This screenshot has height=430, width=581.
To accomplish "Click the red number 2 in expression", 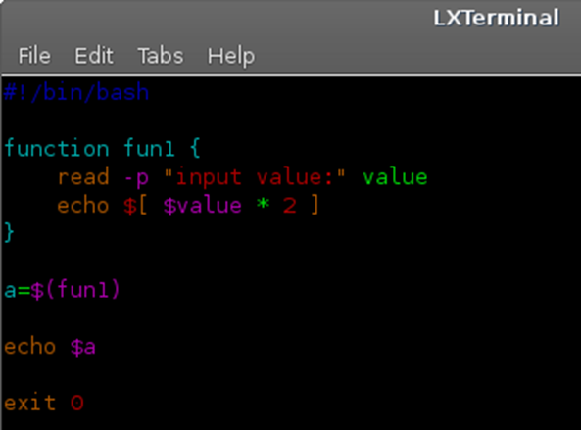I will 290,205.
